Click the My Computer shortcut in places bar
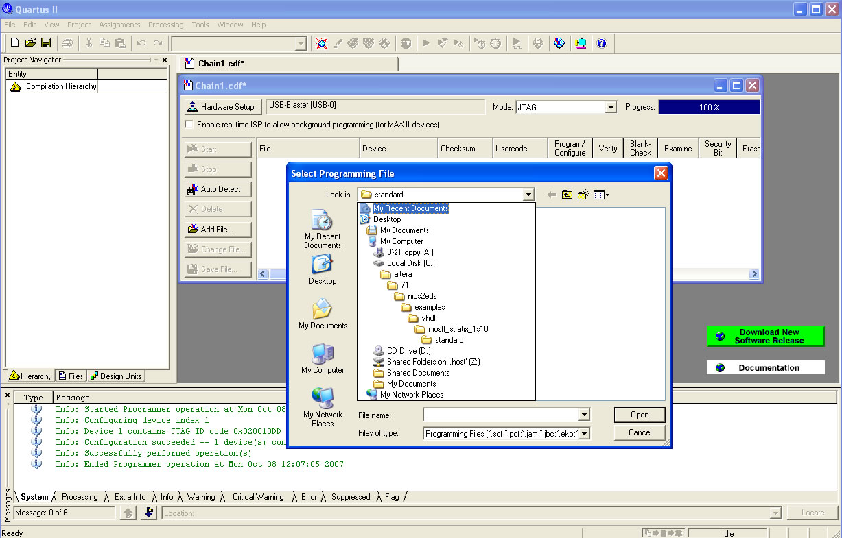 [323, 359]
